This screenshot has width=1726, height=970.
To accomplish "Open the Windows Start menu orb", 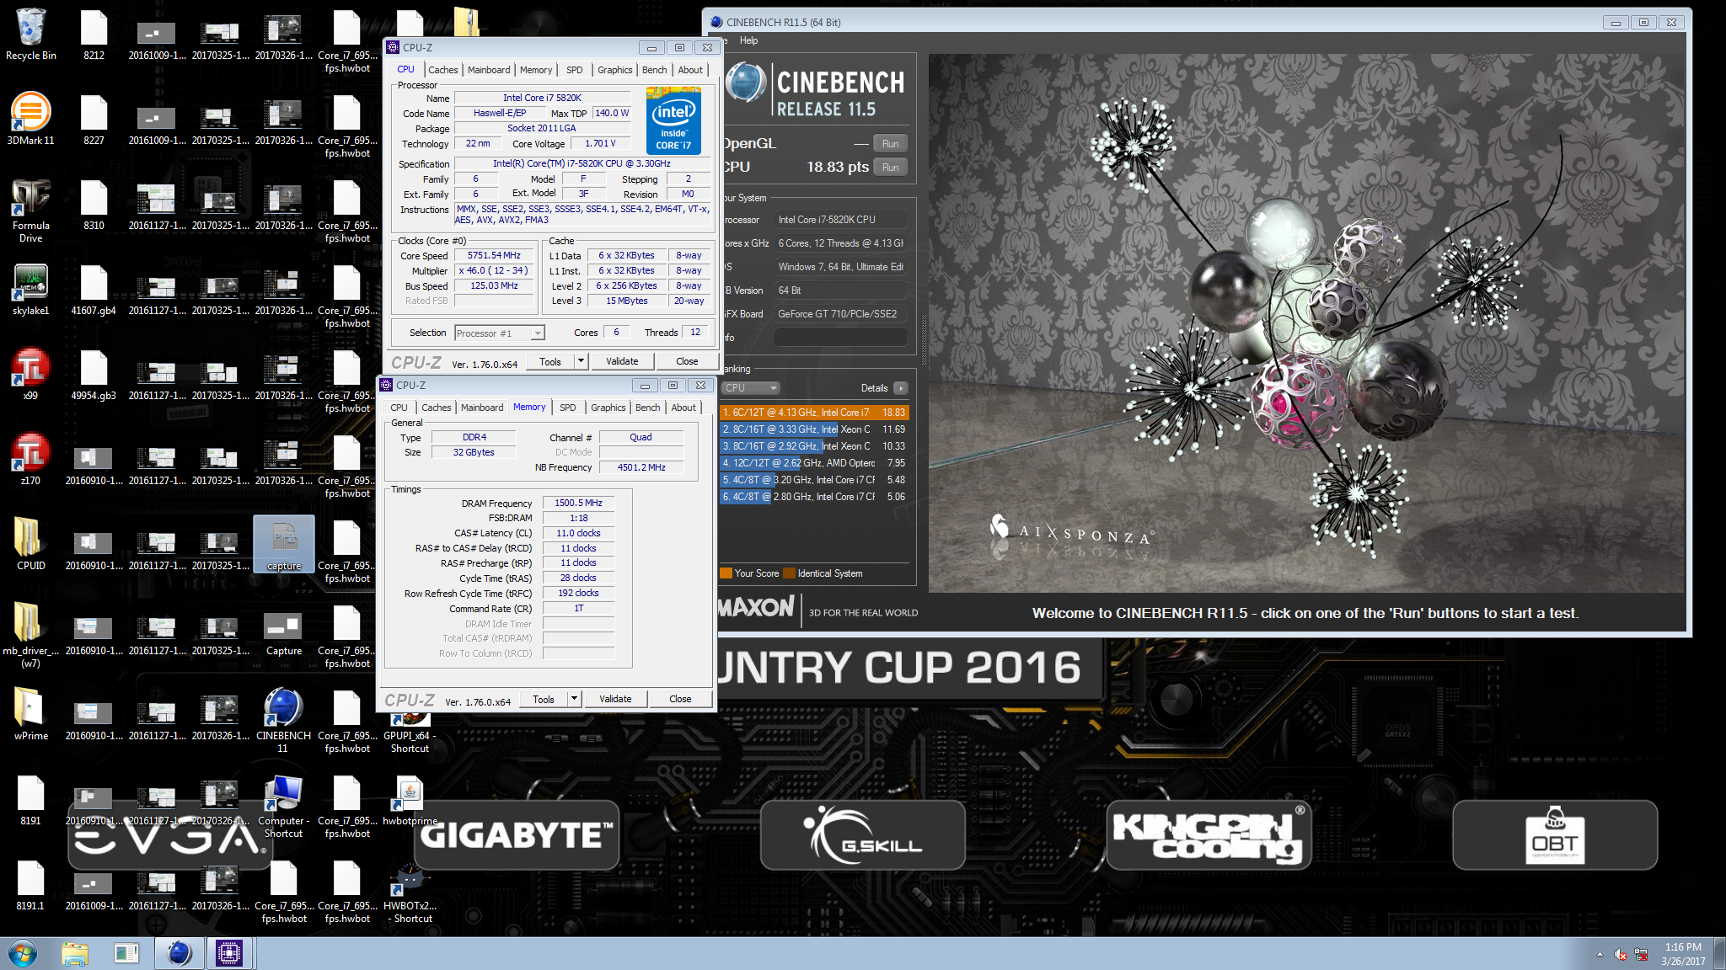I will (22, 953).
